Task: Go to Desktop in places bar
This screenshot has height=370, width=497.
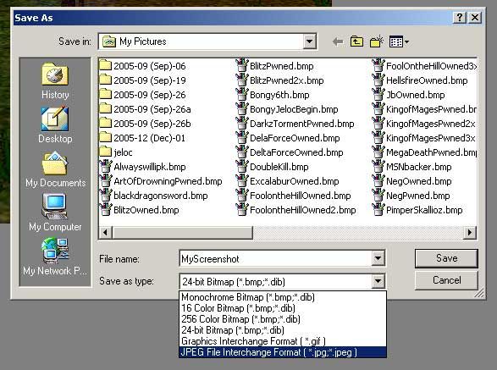Action: (55, 125)
